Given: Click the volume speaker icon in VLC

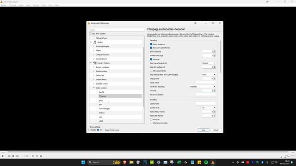Looking at the screenshot, I should (x=281, y=157).
